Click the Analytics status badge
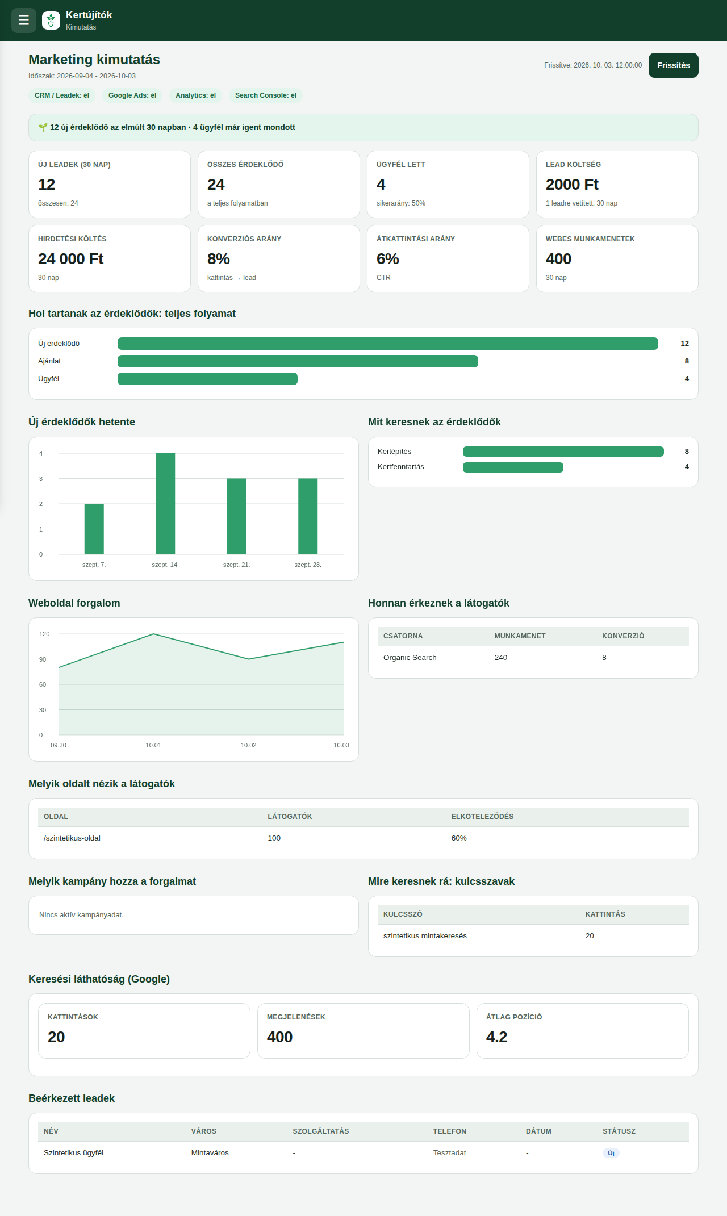 click(x=195, y=95)
